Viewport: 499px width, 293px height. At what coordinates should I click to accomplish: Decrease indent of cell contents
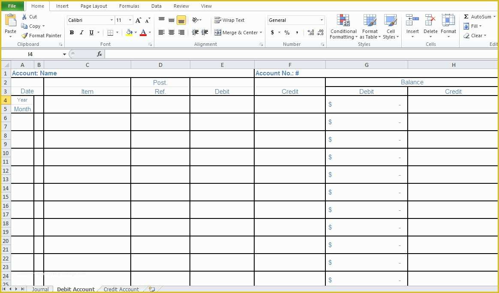(195, 33)
